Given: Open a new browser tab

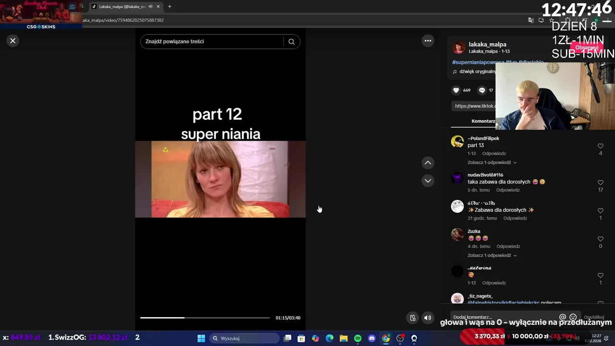Looking at the screenshot, I should point(170,7).
